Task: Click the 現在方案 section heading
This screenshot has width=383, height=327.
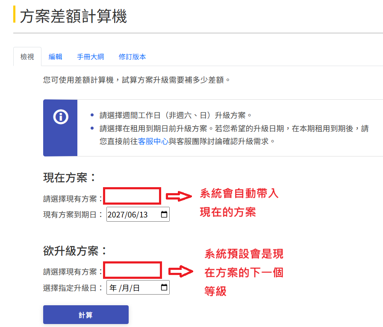Action: click(70, 177)
